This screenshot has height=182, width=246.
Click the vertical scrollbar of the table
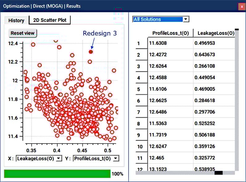237,99
